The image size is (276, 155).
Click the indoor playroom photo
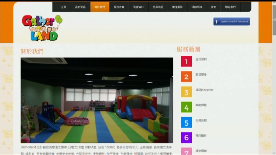click(97, 100)
